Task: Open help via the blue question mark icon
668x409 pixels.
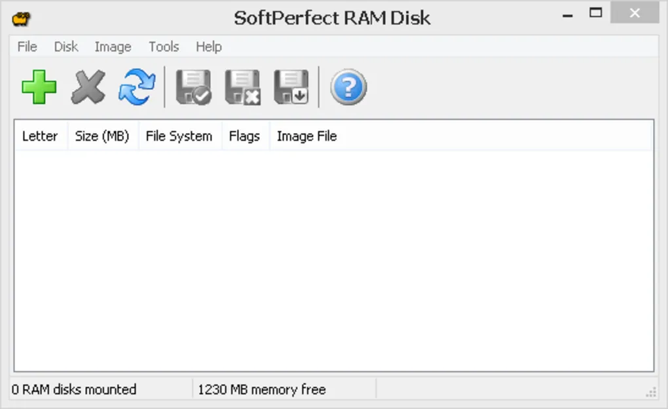Action: click(348, 87)
